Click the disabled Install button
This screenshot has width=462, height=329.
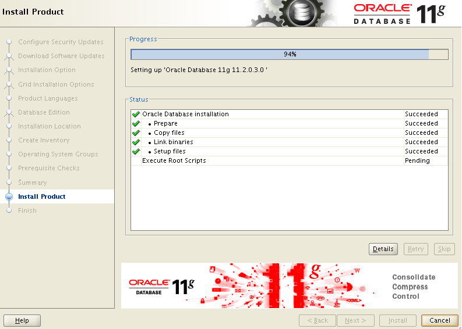[x=397, y=320]
